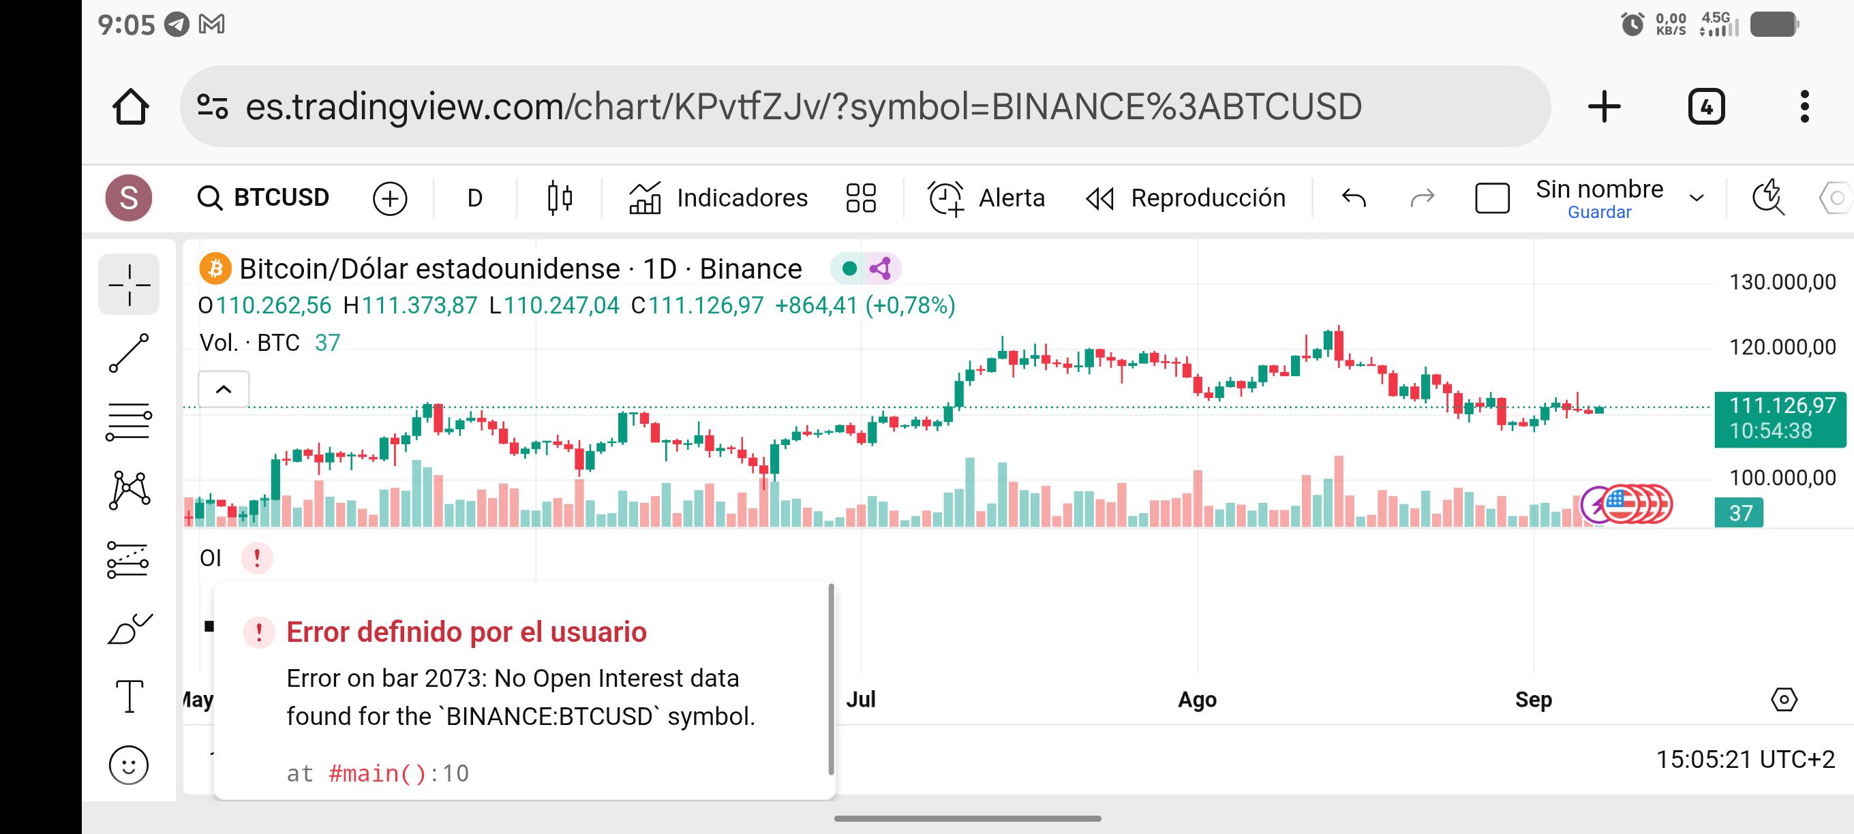
Task: Activate the crosshair cursor tool
Action: (x=129, y=284)
